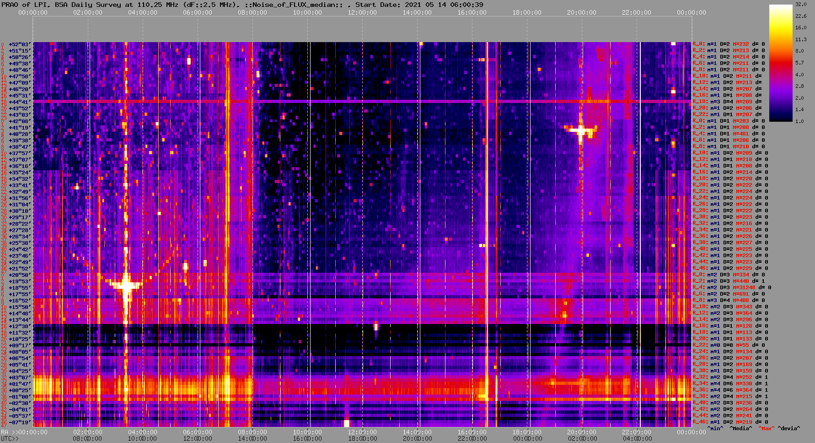Click the 11.3 color scale value
The height and width of the screenshot is (443, 815).
click(801, 39)
